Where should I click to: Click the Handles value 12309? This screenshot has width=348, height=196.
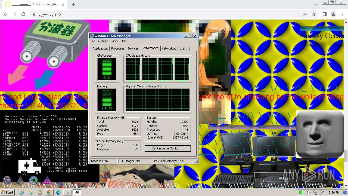(184, 122)
